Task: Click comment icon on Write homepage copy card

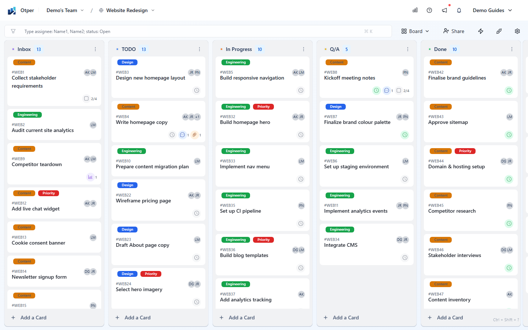Action: pos(182,135)
